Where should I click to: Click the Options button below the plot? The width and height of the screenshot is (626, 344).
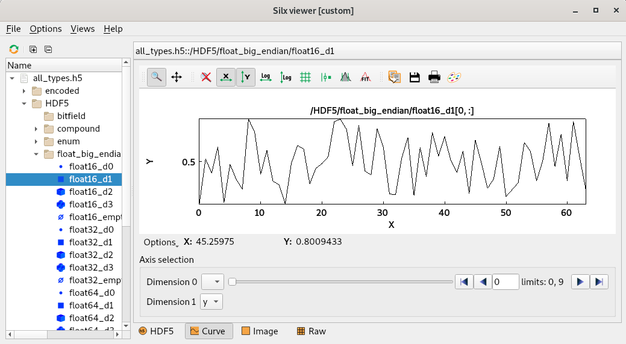click(160, 242)
